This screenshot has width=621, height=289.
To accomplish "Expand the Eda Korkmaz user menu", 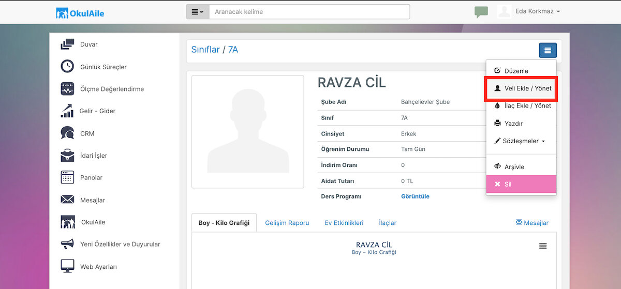I will [538, 11].
